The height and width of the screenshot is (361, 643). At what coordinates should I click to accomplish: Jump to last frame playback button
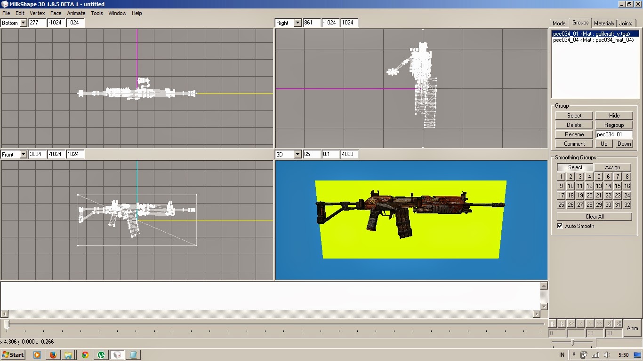pyautogui.click(x=619, y=323)
